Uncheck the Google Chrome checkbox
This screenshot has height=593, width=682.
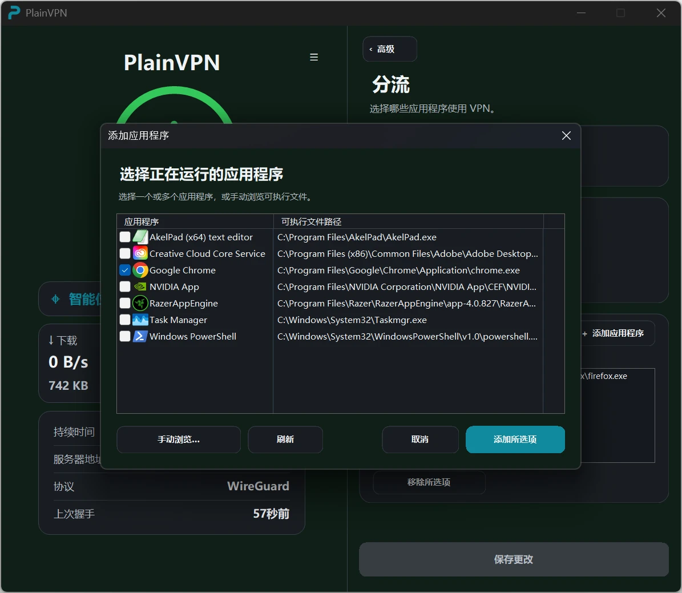125,270
